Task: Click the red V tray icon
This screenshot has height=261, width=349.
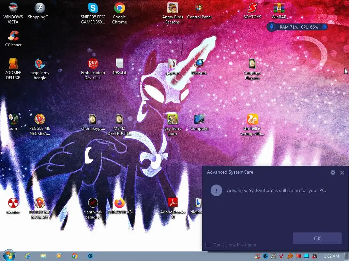Action: (x=281, y=256)
